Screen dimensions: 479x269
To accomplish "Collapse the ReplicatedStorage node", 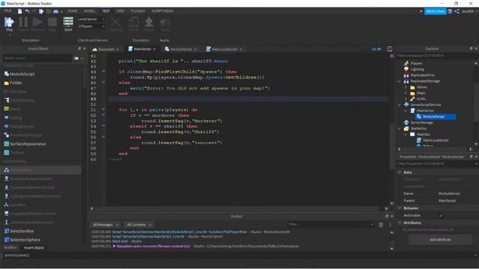I will [400, 81].
